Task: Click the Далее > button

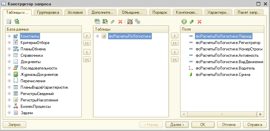Action: point(177,125)
